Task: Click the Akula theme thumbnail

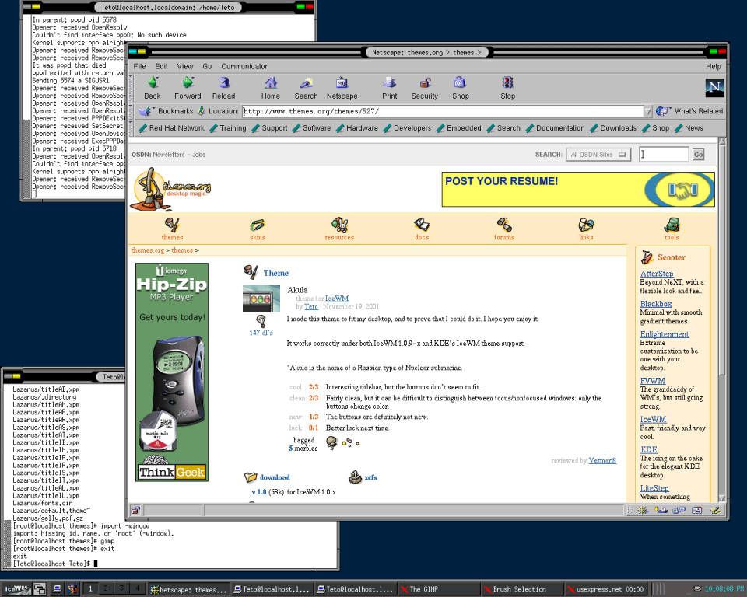Action: pos(261,298)
